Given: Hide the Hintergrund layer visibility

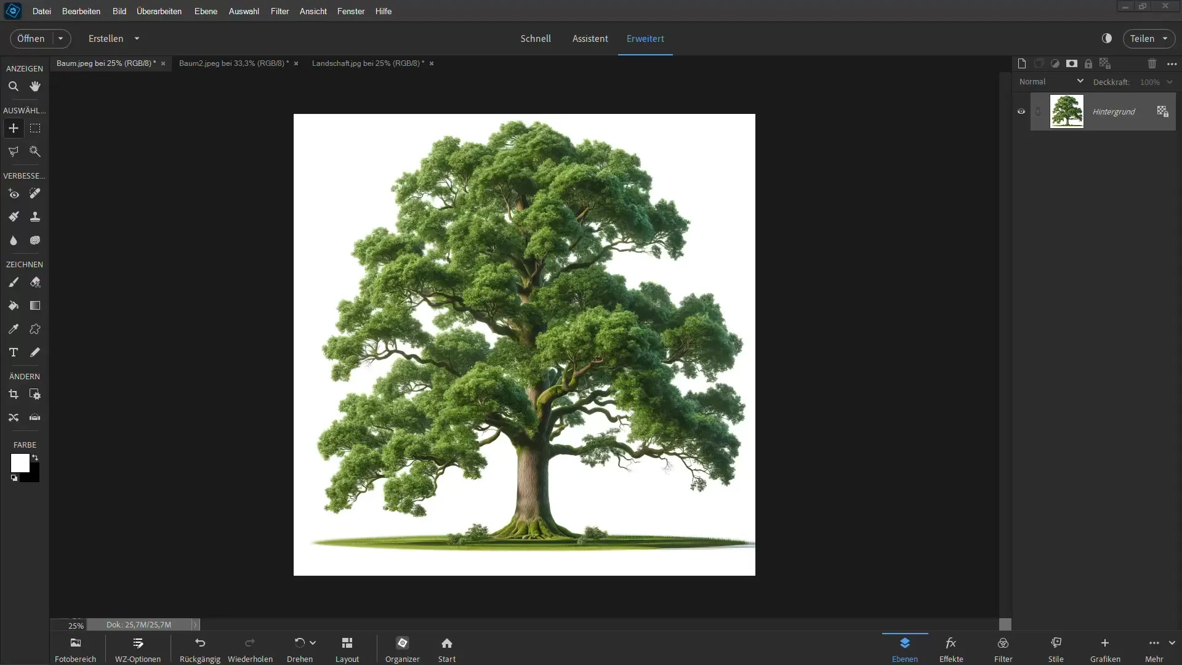Looking at the screenshot, I should pyautogui.click(x=1021, y=111).
